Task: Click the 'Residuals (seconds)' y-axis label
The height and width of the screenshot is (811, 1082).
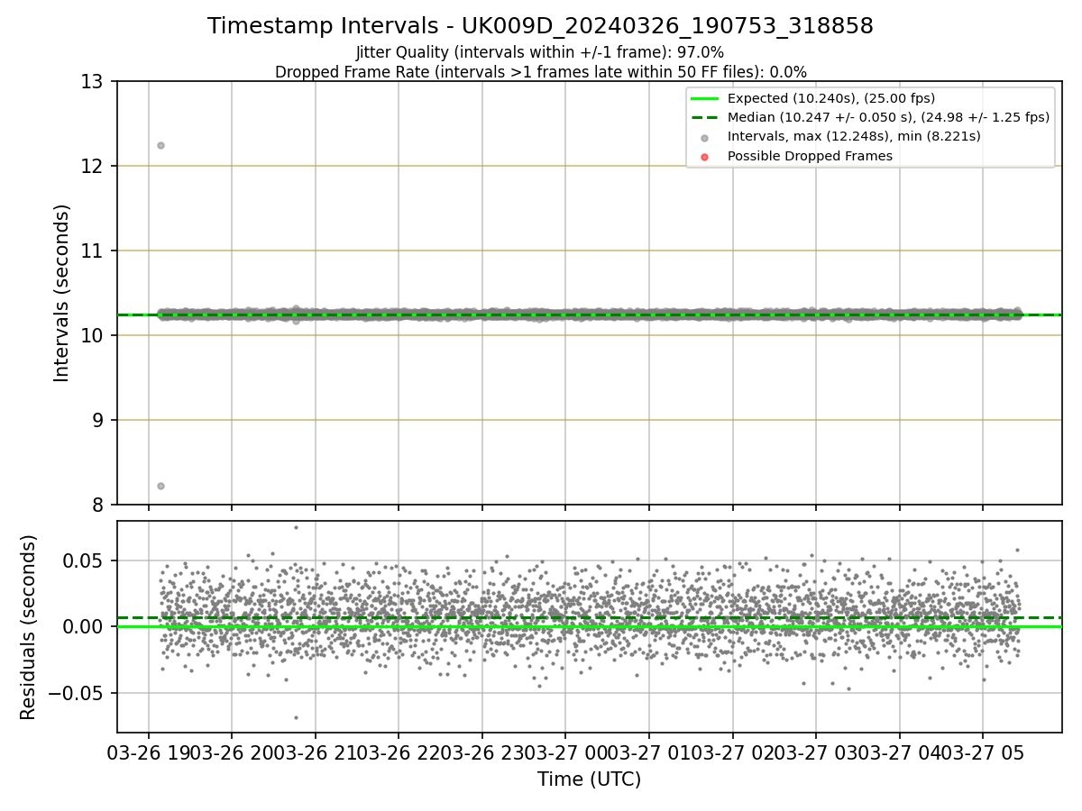Action: click(29, 627)
